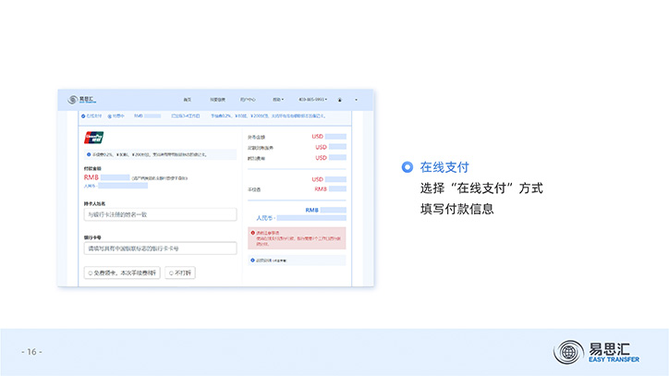Go to the 首页 navigation tab
Viewport: 669px width, 376px height.
click(188, 100)
